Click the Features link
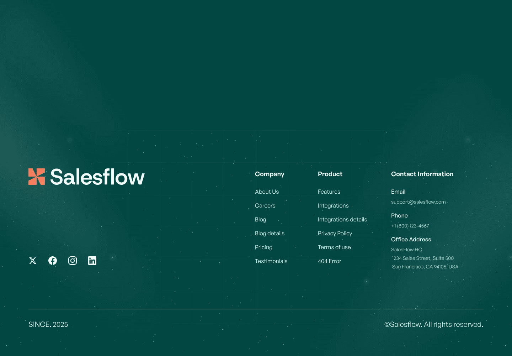The height and width of the screenshot is (356, 512). pos(329,192)
